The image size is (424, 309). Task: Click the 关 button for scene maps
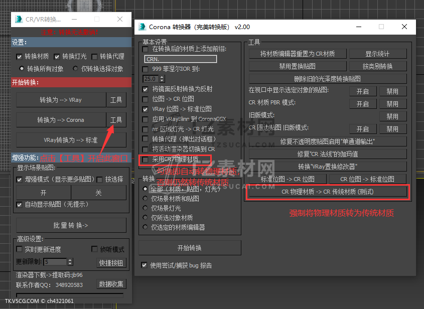click(99, 193)
